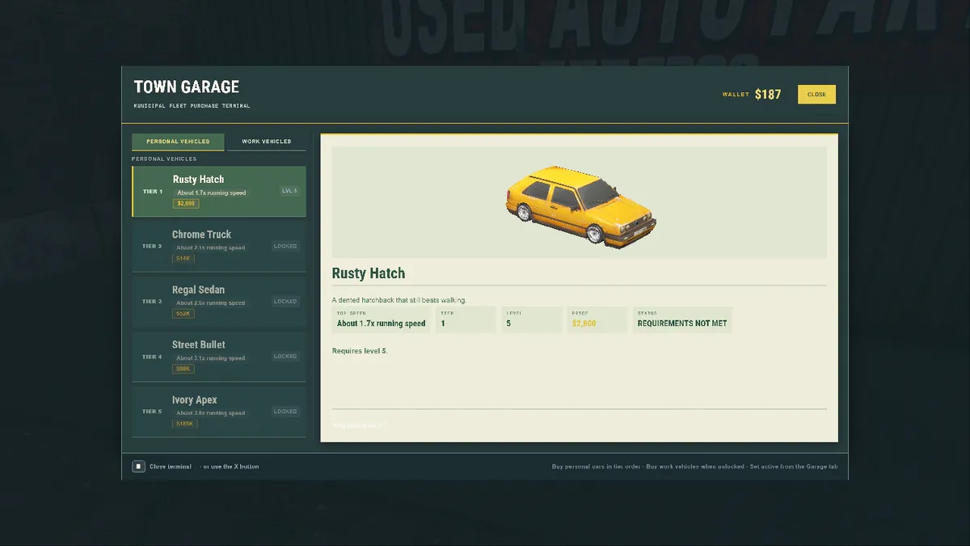Select the Ivory Apex tier 5 entry
The image size is (970, 546).
[x=219, y=412]
